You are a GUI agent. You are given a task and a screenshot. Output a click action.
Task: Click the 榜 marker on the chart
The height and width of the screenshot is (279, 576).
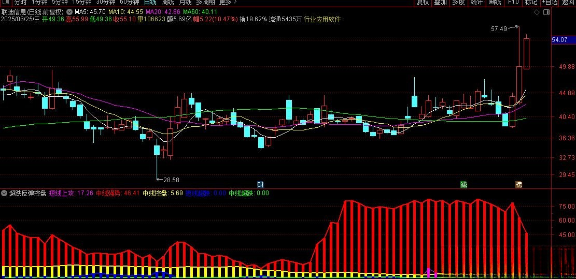(x=518, y=184)
